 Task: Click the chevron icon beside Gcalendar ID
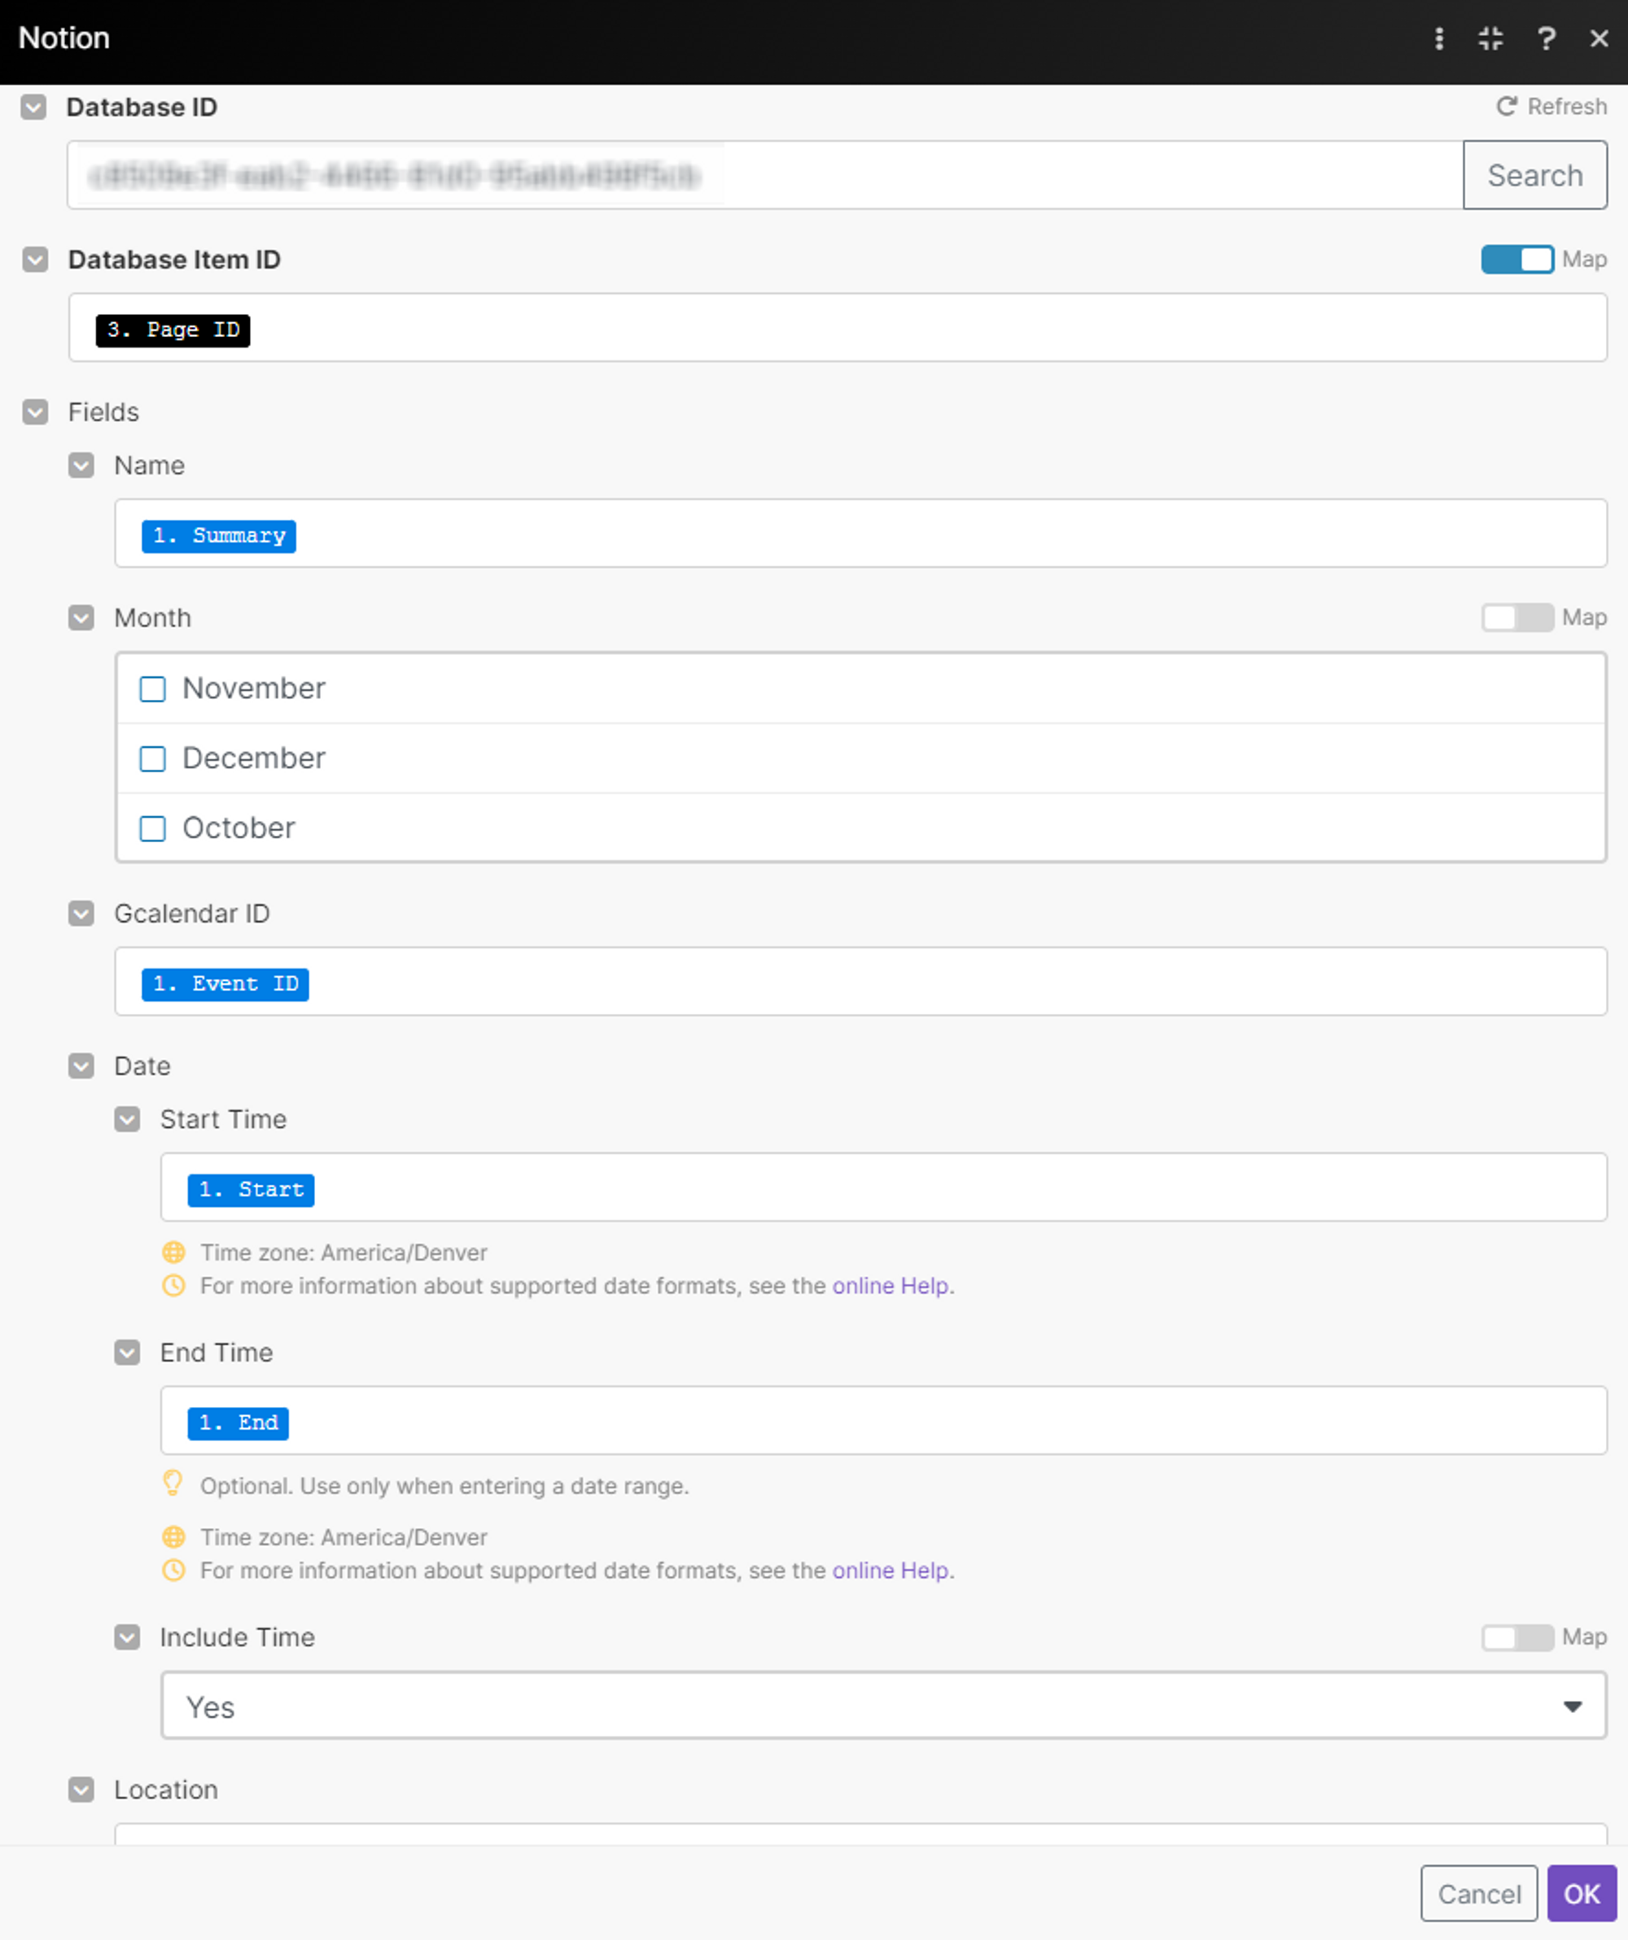point(81,914)
